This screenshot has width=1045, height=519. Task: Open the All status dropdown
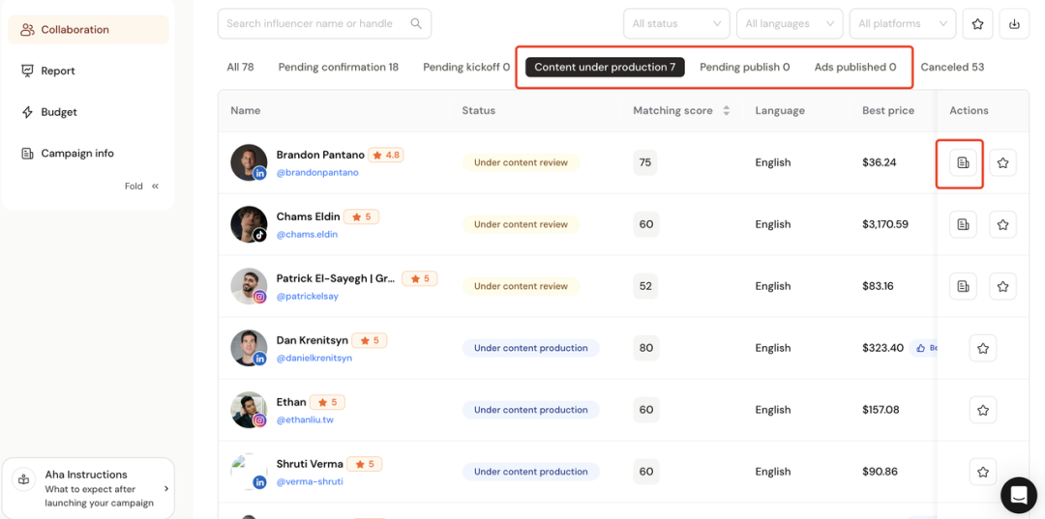[x=676, y=24]
